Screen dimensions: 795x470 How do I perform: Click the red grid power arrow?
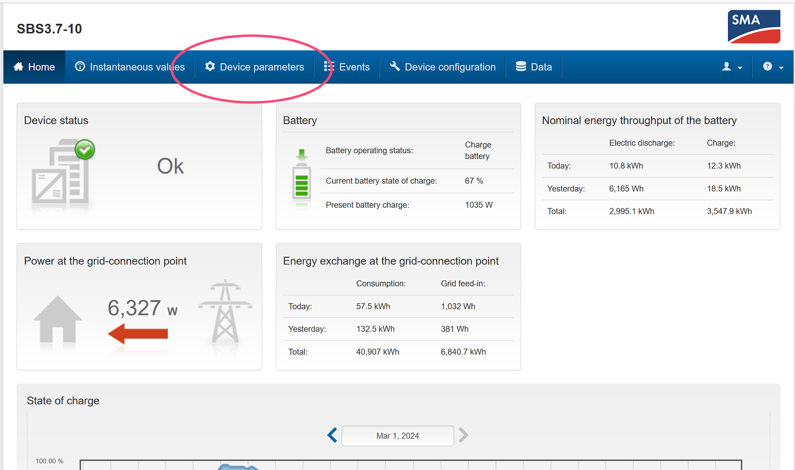click(x=138, y=334)
